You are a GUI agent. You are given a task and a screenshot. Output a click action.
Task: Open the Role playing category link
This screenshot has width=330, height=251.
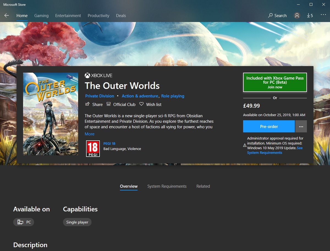pos(173,96)
